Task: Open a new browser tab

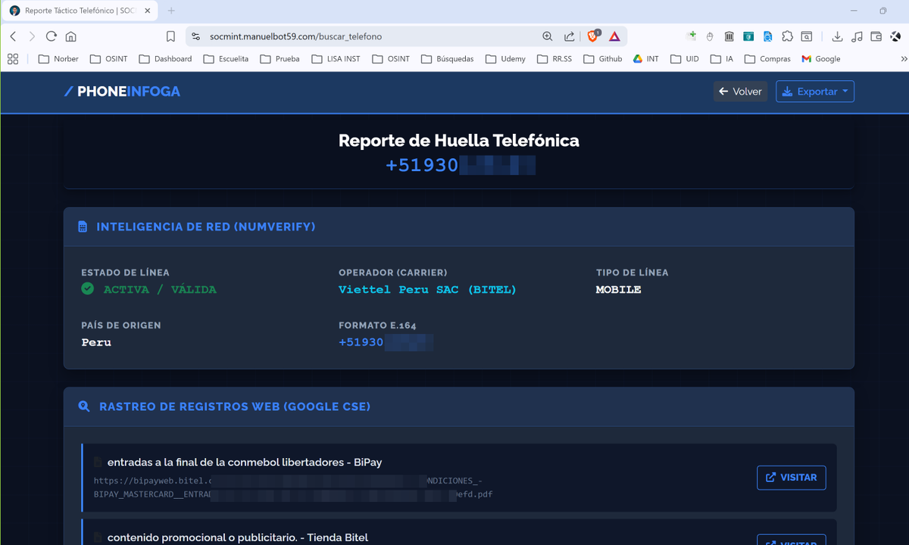Action: click(x=171, y=11)
